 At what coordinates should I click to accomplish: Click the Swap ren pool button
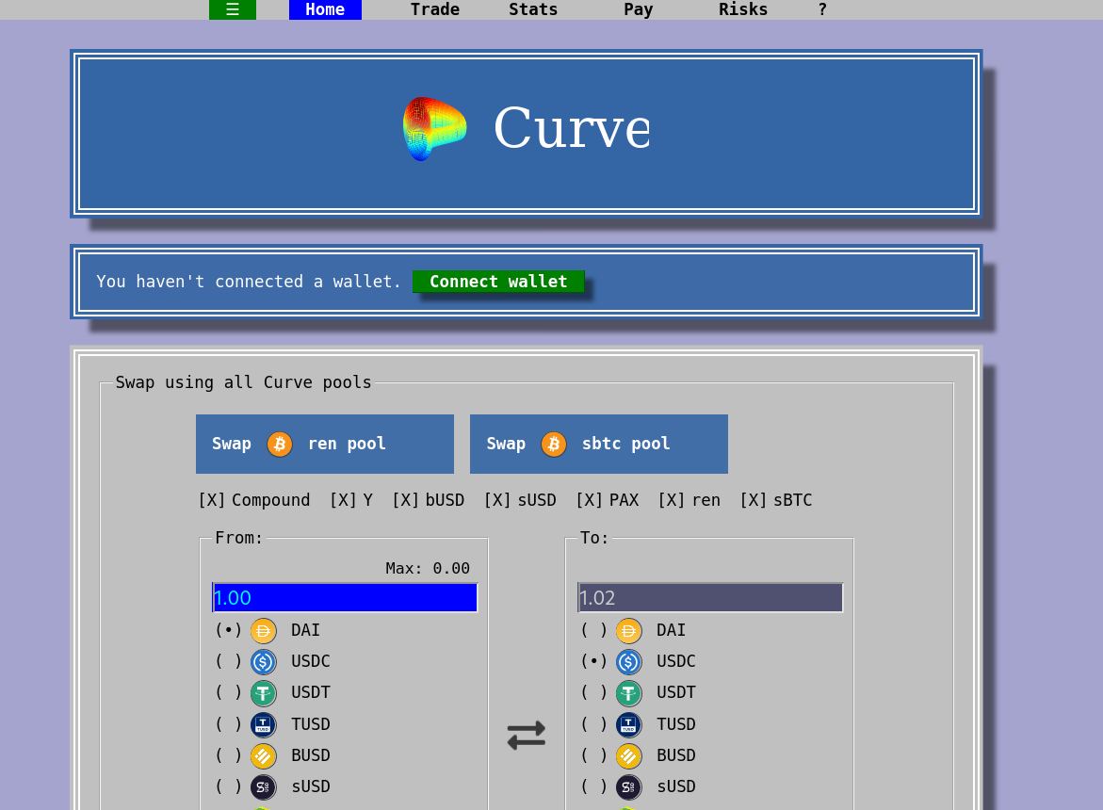tap(324, 444)
